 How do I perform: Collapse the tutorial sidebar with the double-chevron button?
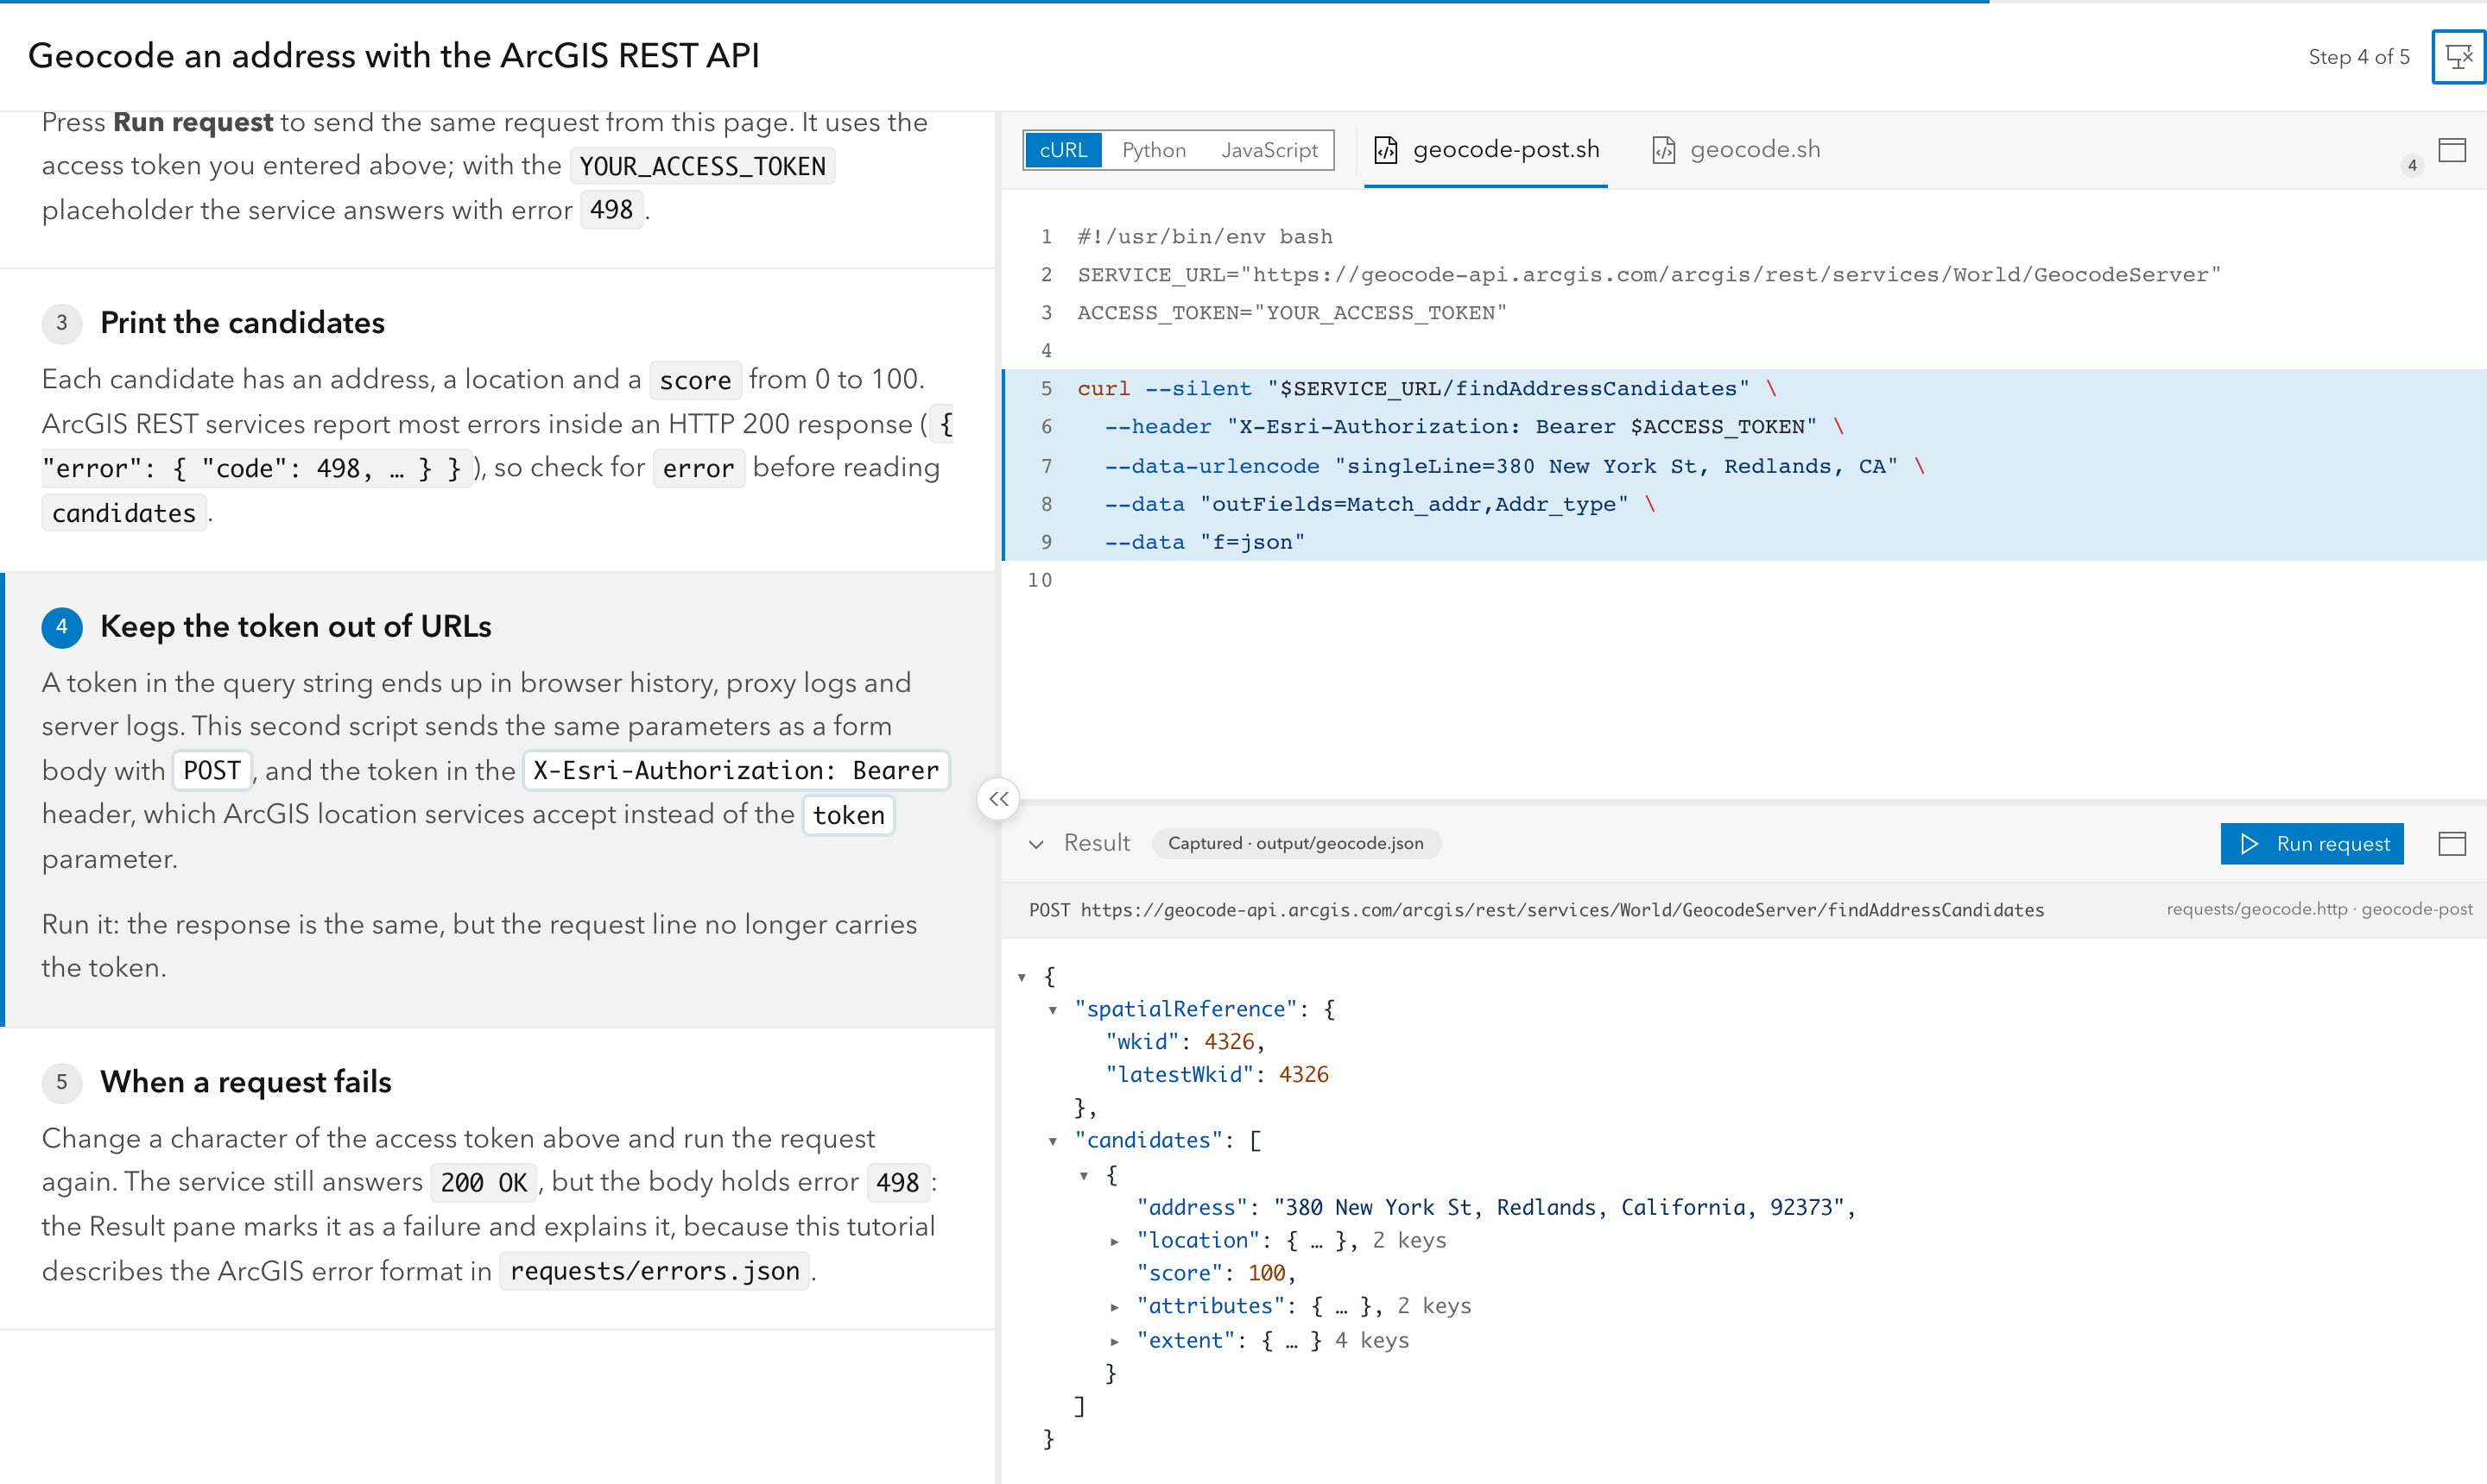(x=997, y=799)
